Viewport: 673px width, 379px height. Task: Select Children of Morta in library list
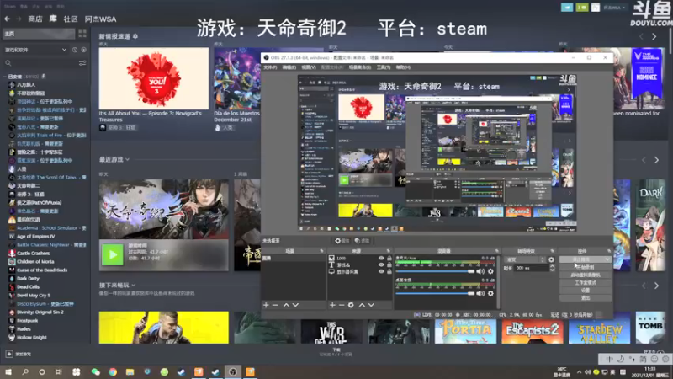pyautogui.click(x=35, y=261)
